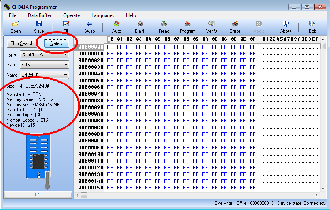330x210 pixels.
Task: Click the Verify toolbar icon
Action: [x=211, y=24]
